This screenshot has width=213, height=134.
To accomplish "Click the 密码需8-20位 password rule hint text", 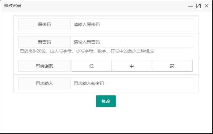I will coord(87,51).
